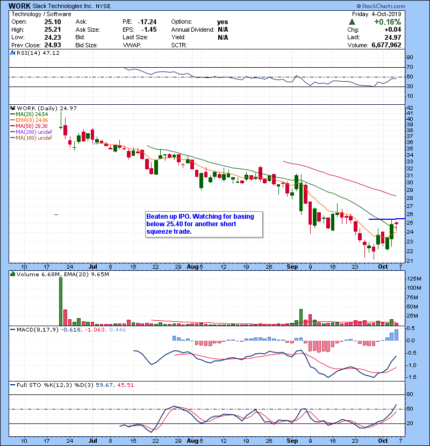The height and width of the screenshot is (446, 430).
Task: Click the -1.5 level on MACD axis
Action: point(411,377)
